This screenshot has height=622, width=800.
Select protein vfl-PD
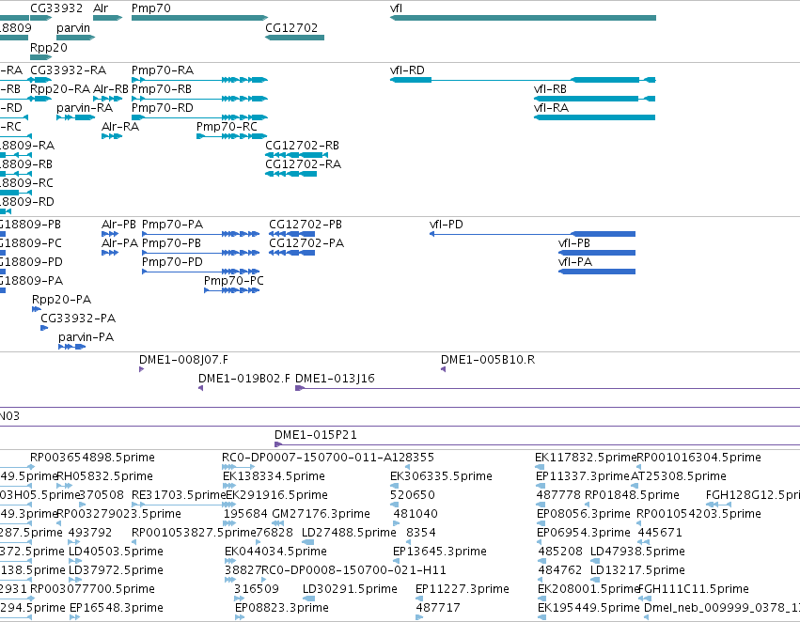click(532, 234)
